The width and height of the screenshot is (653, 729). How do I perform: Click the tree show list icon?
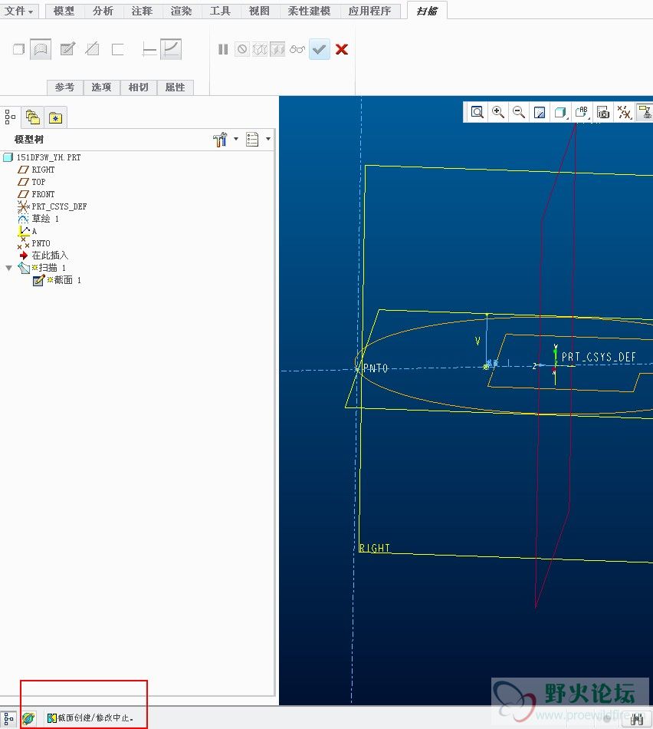(252, 139)
